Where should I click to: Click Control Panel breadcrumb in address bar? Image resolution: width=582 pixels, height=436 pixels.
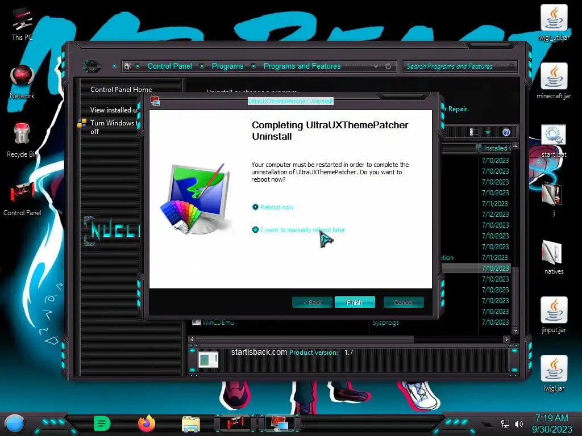click(170, 66)
